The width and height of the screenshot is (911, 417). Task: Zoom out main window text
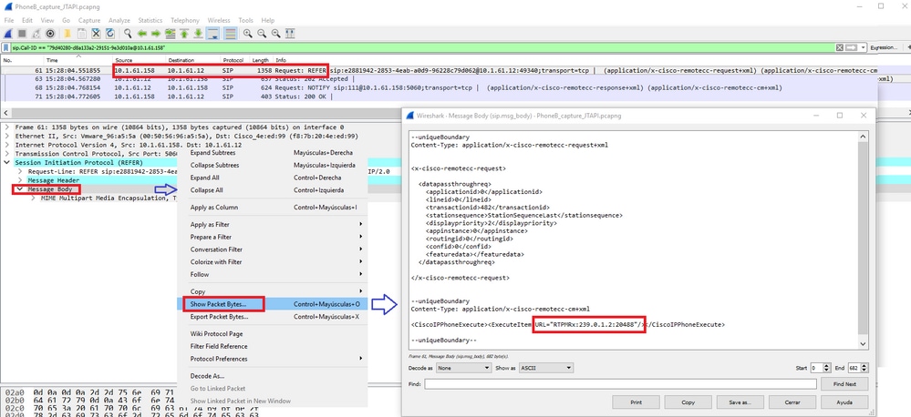(x=262, y=33)
